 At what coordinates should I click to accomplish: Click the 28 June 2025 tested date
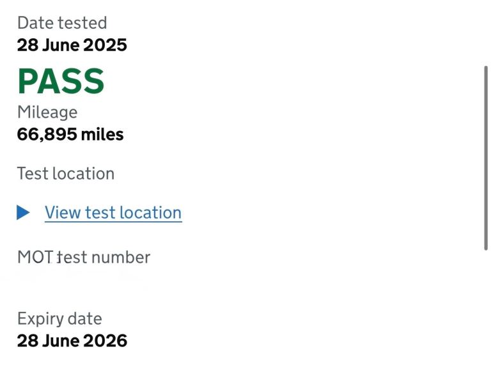pos(72,45)
